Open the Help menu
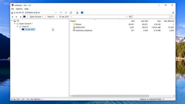 [x=26, y=9]
